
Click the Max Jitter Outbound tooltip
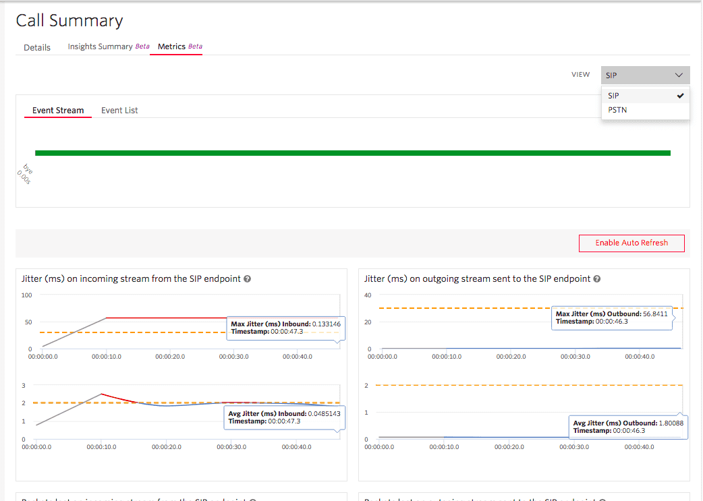[x=611, y=318]
